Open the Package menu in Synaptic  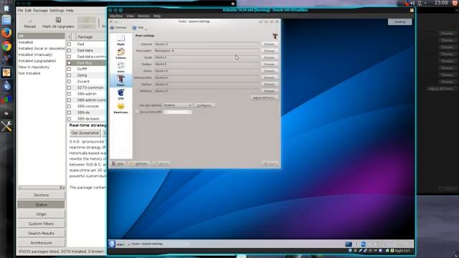[x=40, y=10]
